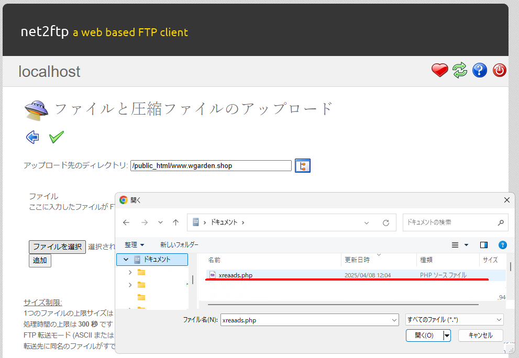
Task: Log out using the red power icon
Action: (500, 70)
